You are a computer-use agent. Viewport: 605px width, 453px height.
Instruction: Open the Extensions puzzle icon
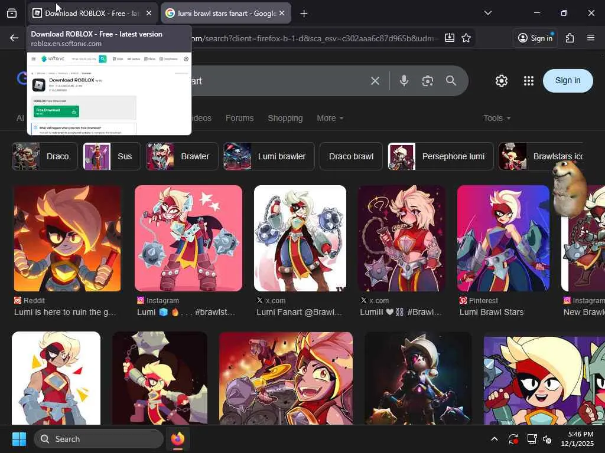pyautogui.click(x=570, y=38)
